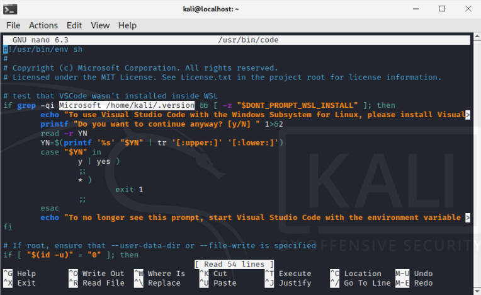Click the 'y | yes )' case pattern

[99, 161]
